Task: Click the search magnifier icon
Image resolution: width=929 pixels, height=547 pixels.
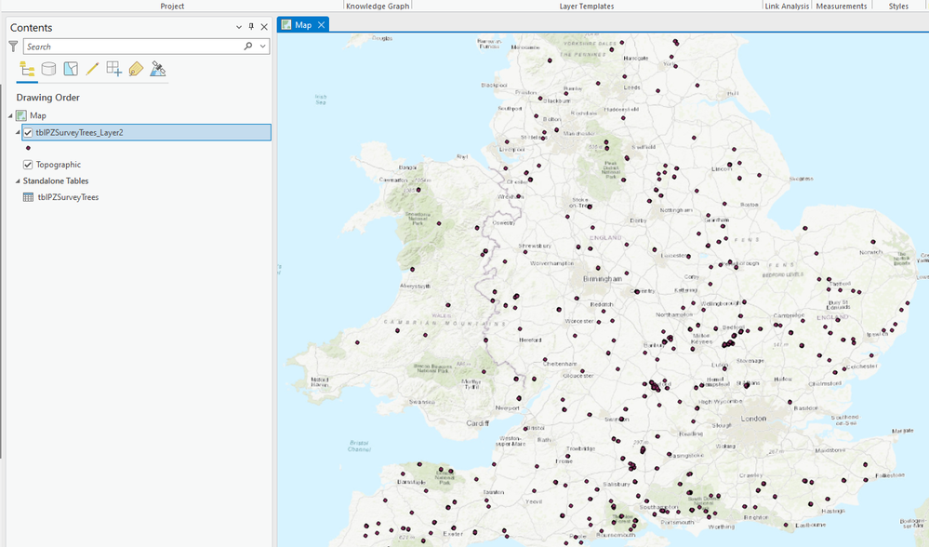Action: [248, 47]
